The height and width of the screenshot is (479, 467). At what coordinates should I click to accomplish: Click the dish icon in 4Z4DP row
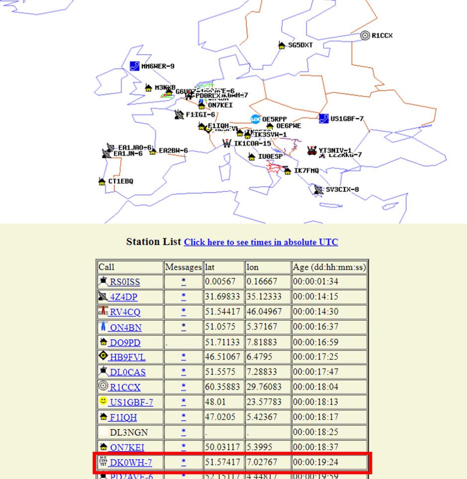pyautogui.click(x=103, y=296)
